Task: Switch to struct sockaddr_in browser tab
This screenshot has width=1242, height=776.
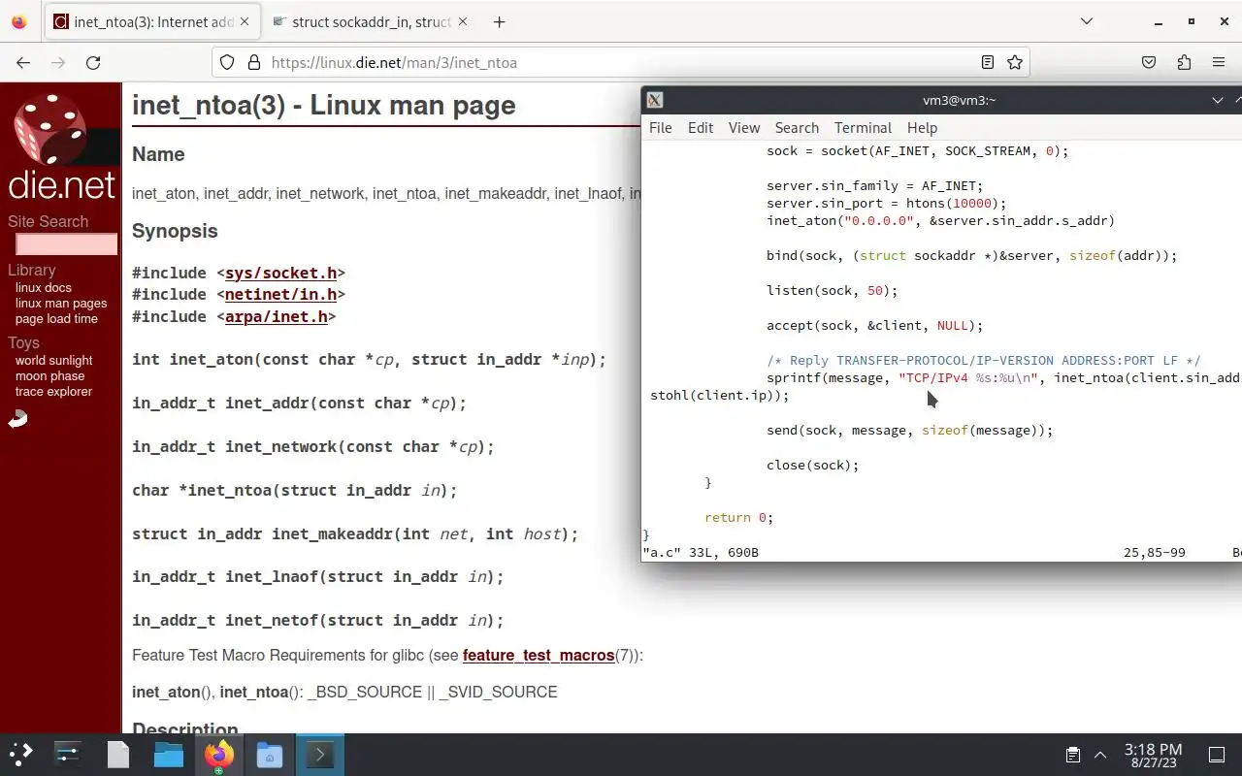Action: point(373,21)
